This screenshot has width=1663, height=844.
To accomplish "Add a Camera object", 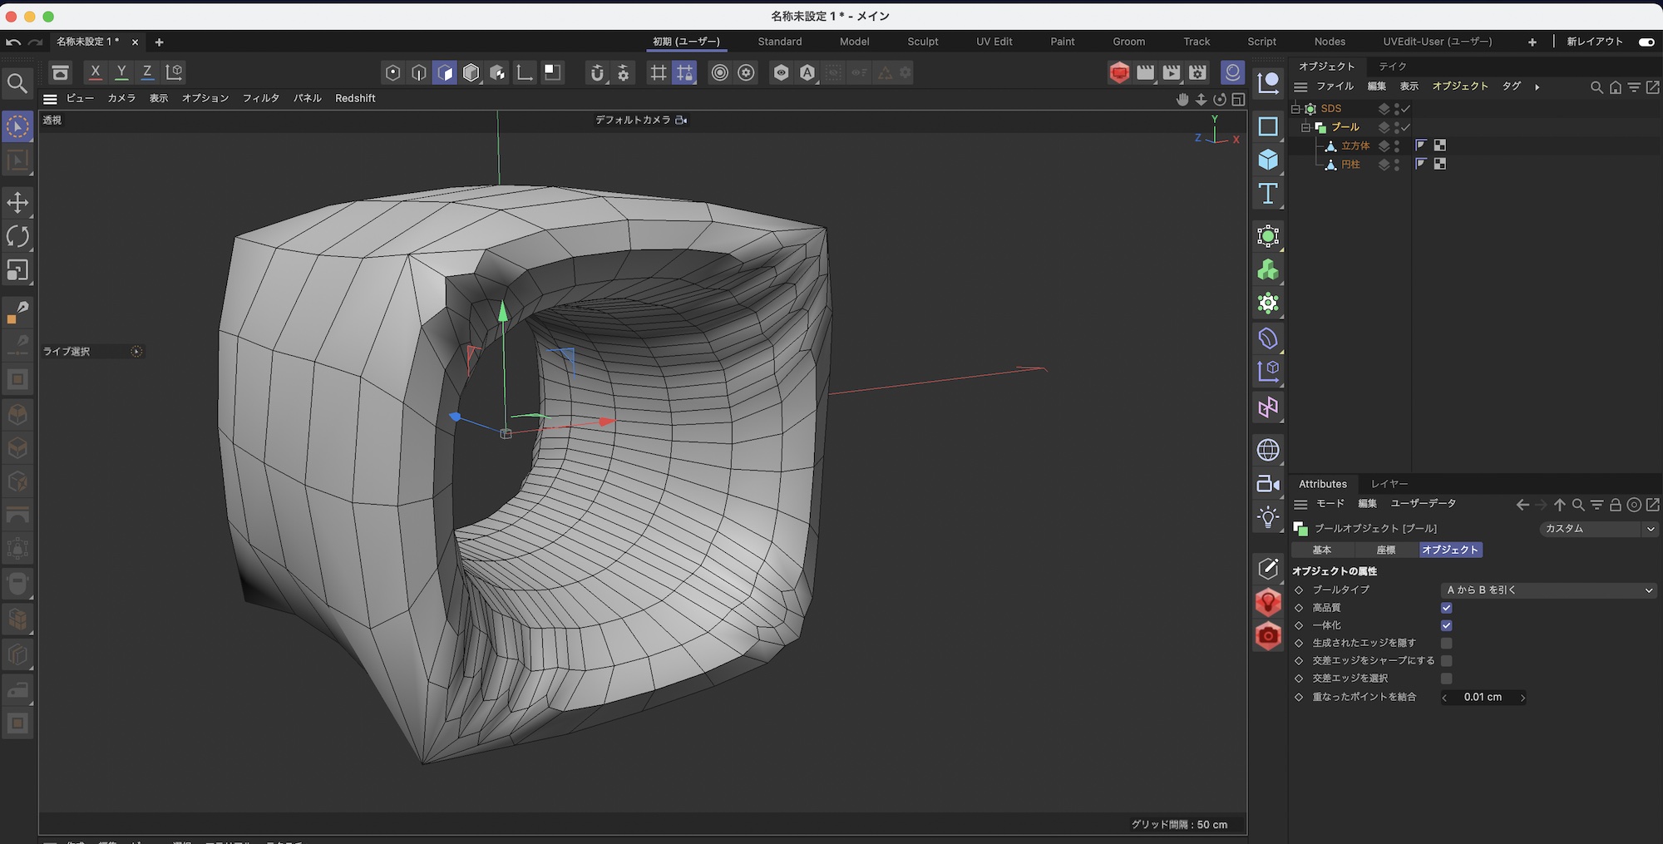I will coord(1267,484).
